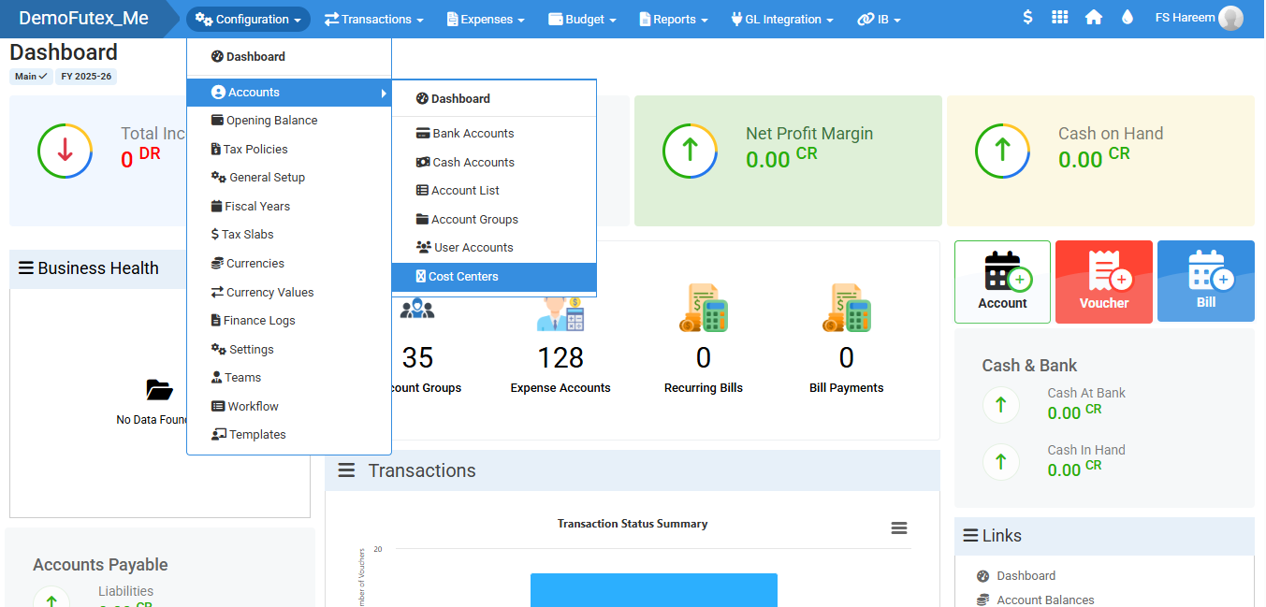1266x607 pixels.
Task: Choose Bank Accounts in submenu
Action: click(x=473, y=134)
